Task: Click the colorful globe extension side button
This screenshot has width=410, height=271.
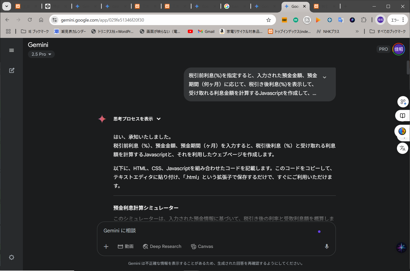Action: click(402, 131)
